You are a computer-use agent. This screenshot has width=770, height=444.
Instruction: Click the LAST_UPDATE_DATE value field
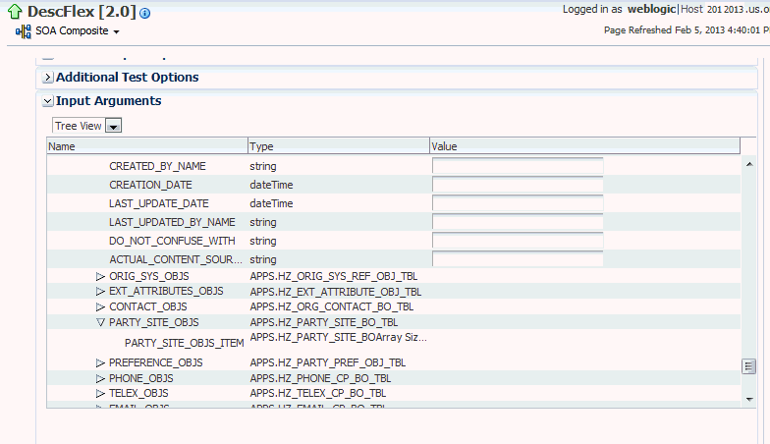tap(518, 203)
